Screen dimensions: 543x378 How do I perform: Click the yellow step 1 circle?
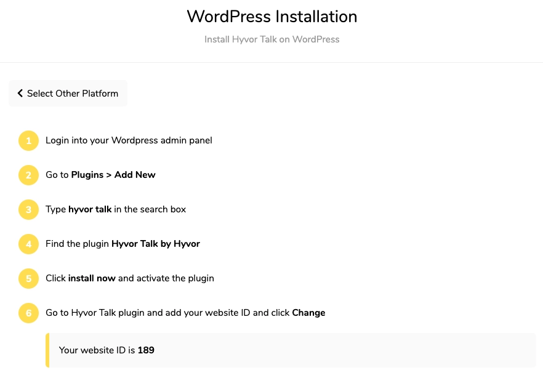28,140
